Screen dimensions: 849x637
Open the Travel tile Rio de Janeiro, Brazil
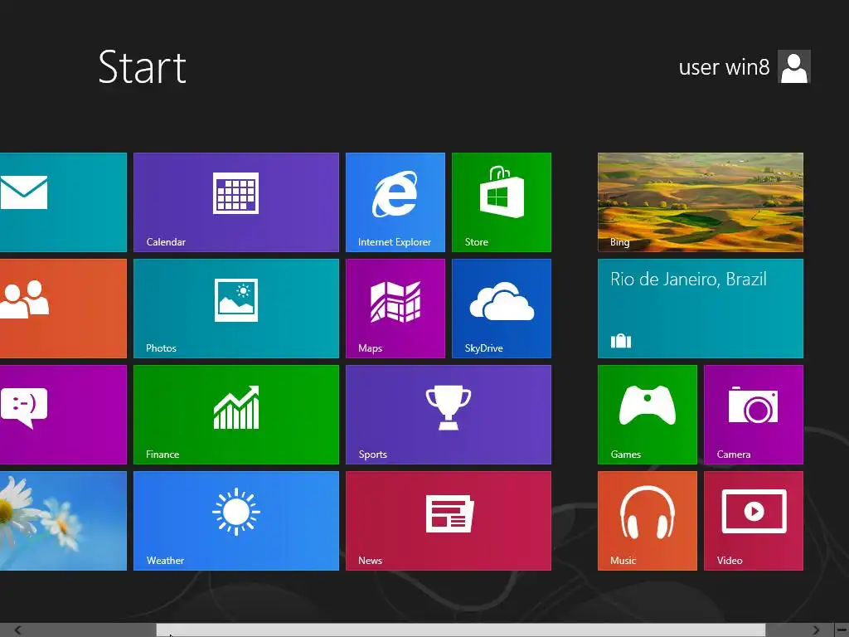(x=700, y=309)
